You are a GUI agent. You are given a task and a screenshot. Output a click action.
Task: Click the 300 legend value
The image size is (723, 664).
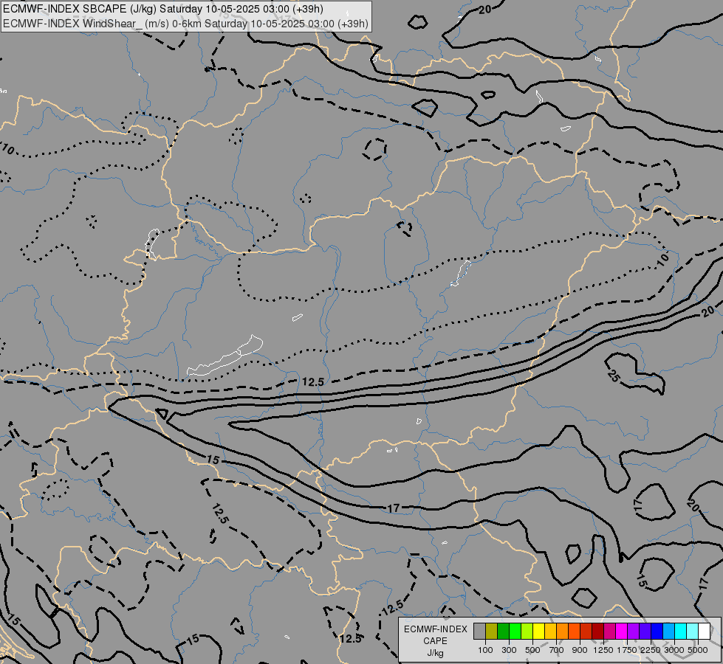click(509, 650)
